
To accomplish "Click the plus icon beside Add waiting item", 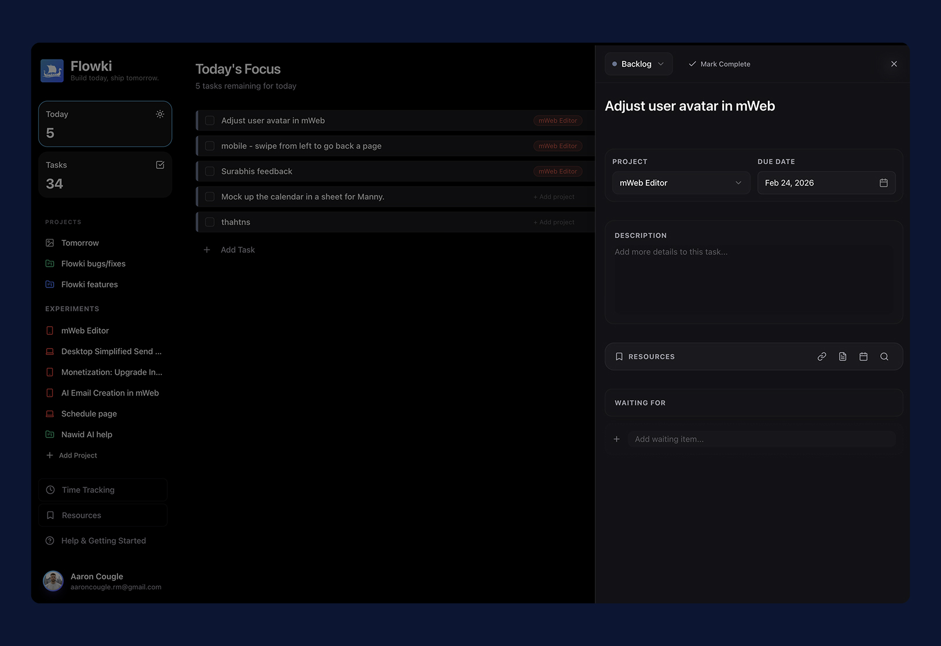I will tap(617, 439).
